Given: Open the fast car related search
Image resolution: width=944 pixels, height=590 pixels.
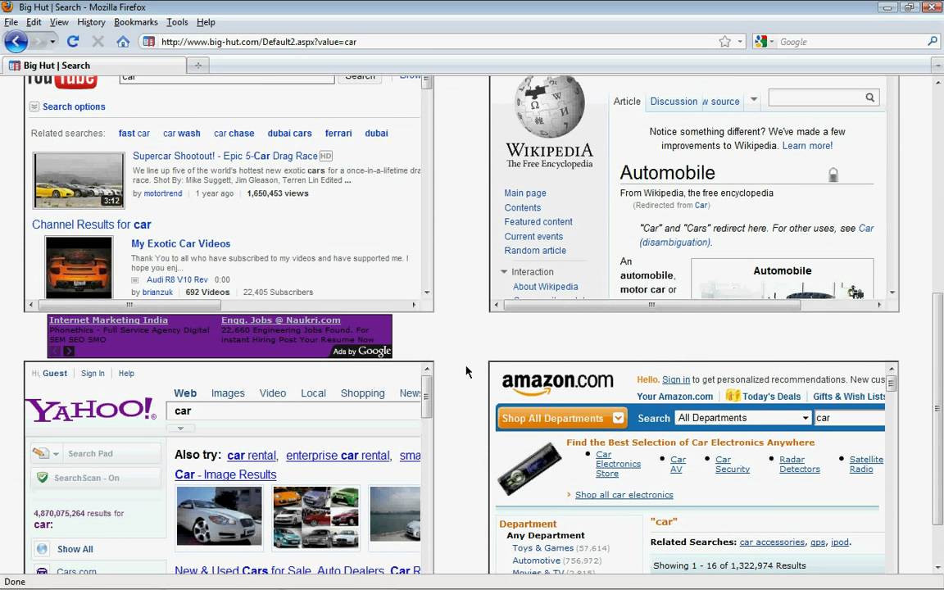Looking at the screenshot, I should click(134, 133).
